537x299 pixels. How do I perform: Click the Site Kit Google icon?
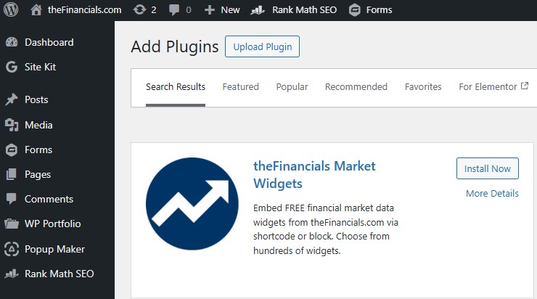[x=11, y=67]
